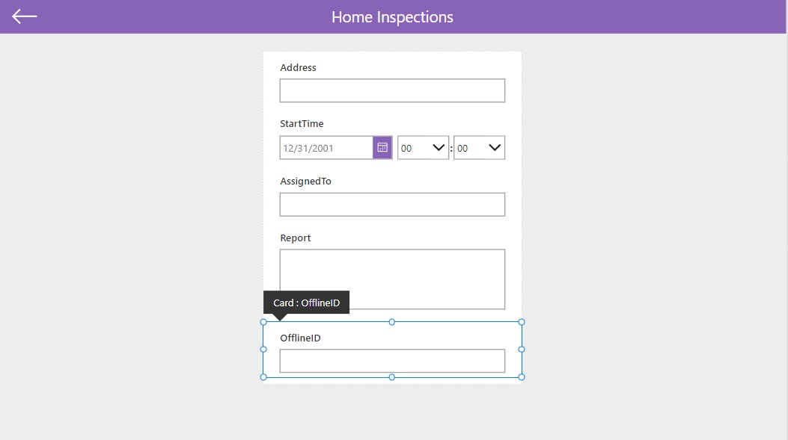Click the right-middle handle of OfflineID card
The width and height of the screenshot is (788, 440).
pos(522,349)
